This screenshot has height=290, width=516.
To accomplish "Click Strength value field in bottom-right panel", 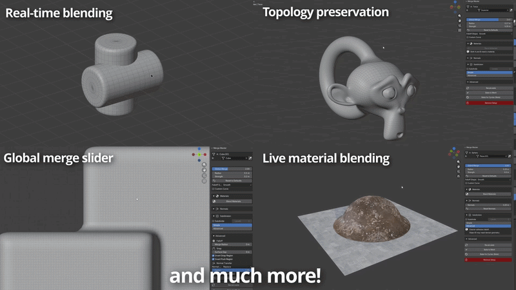I will (488, 172).
